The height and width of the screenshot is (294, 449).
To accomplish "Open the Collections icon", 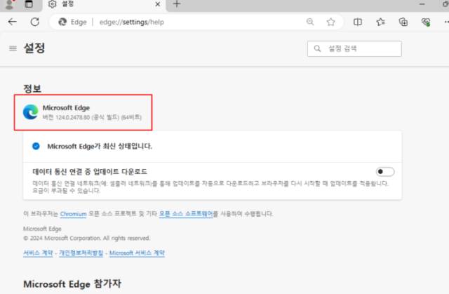I will pyautogui.click(x=403, y=22).
